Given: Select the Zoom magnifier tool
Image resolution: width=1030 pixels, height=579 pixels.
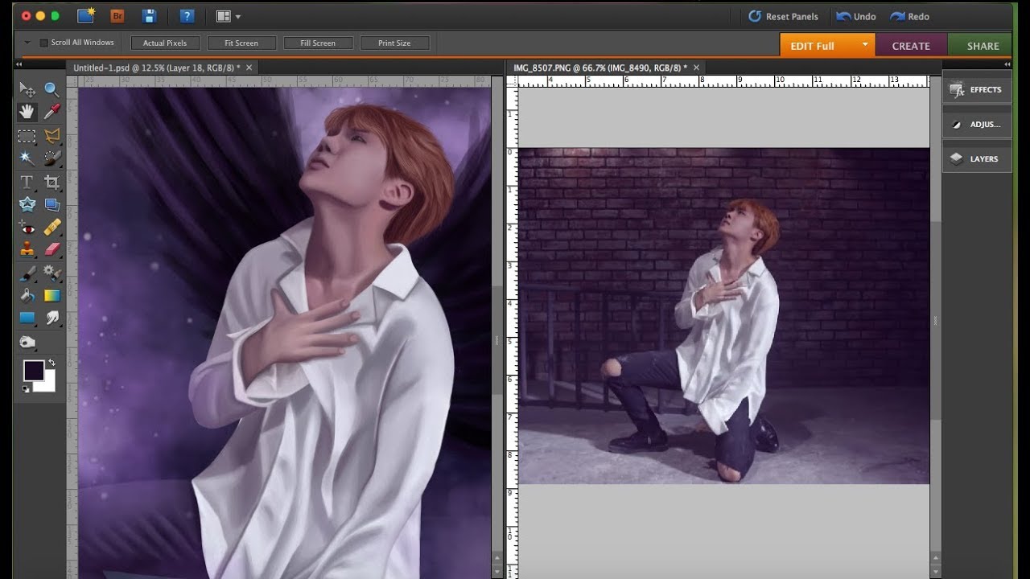Looking at the screenshot, I should coord(51,89).
